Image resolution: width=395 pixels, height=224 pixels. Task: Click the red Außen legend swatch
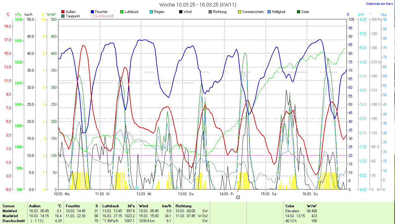coord(63,12)
